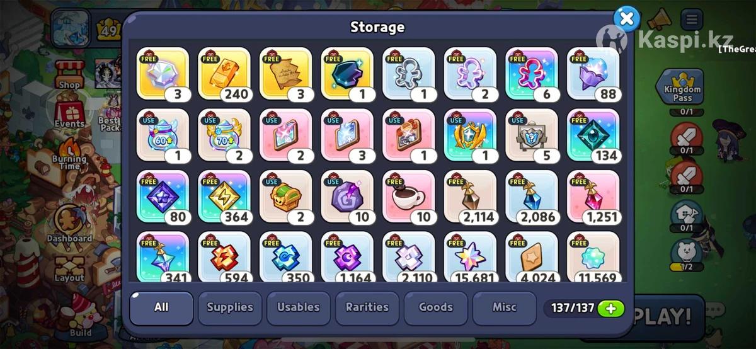Tap the black graduation cap item
Viewport: 756px width, 349px height.
(x=347, y=74)
